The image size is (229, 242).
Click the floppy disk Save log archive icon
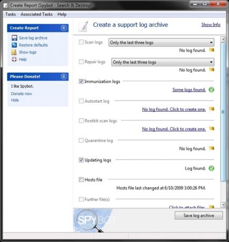(14, 38)
